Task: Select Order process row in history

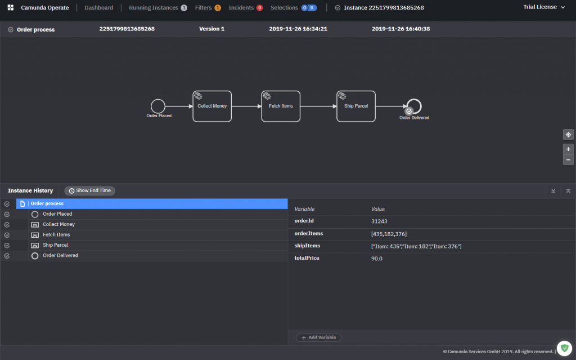Action: (152, 203)
